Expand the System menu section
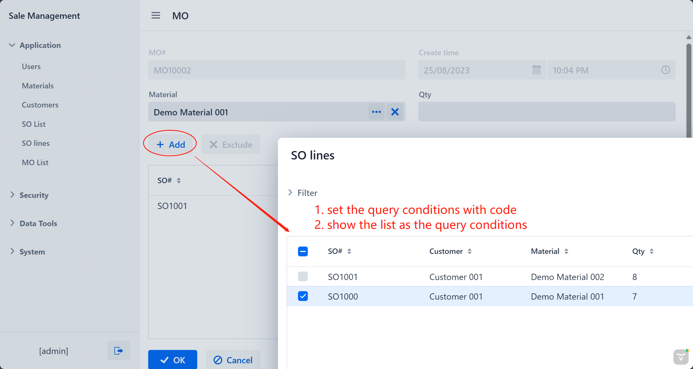693x369 pixels. (27, 252)
